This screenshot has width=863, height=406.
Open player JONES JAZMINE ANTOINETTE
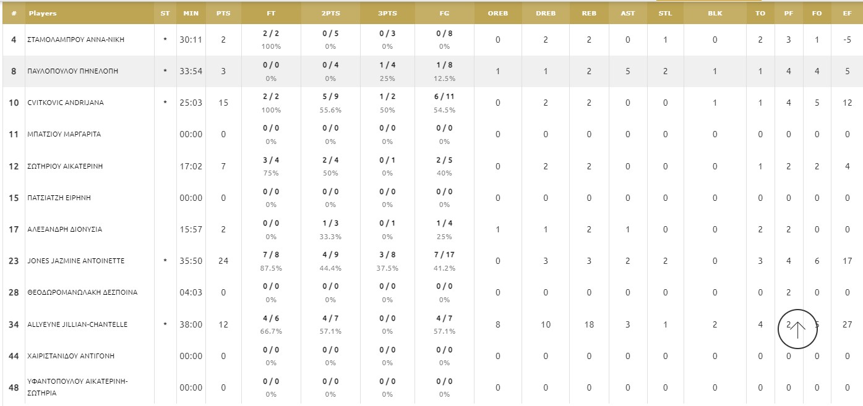point(76,261)
